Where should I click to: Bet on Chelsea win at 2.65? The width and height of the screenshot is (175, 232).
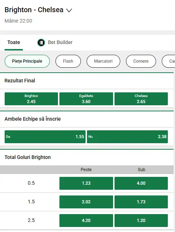(x=141, y=99)
